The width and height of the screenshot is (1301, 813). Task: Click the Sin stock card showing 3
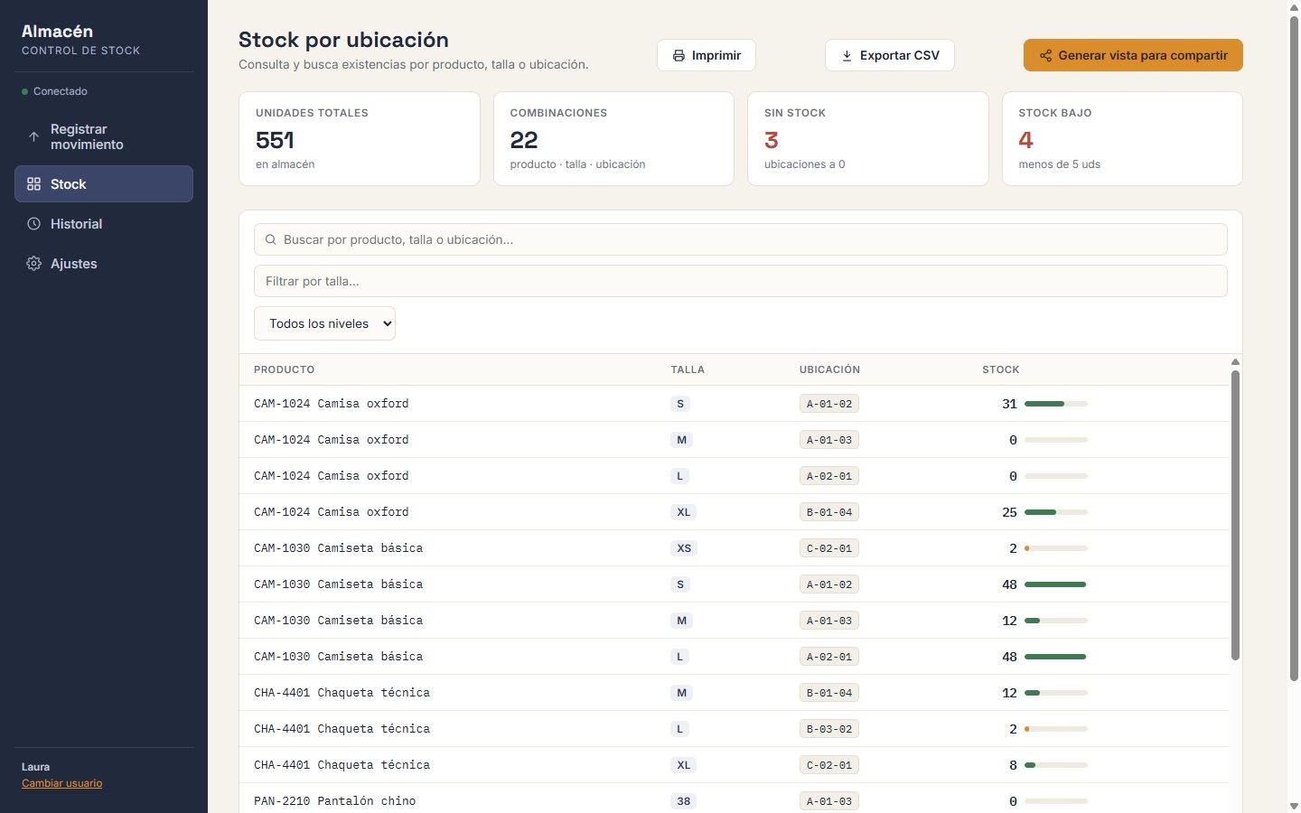[x=868, y=139]
